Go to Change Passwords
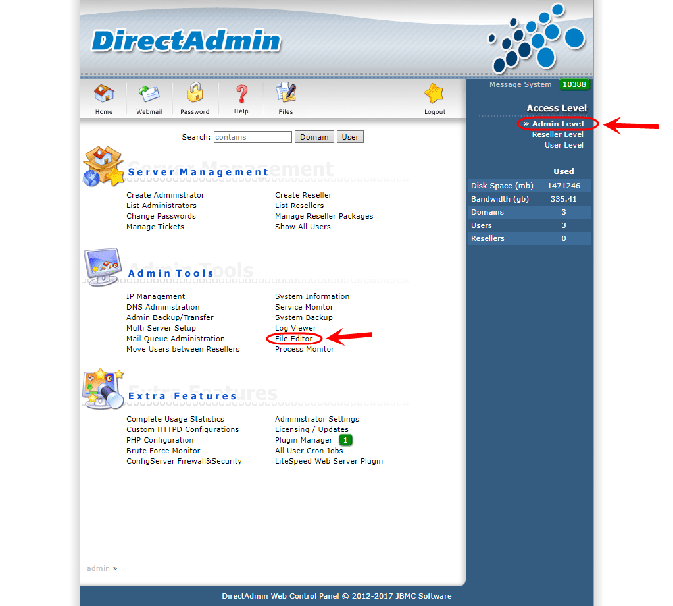 coord(161,216)
